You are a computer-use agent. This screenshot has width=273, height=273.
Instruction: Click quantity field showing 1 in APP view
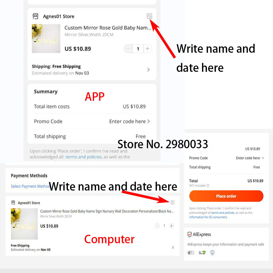[x=138, y=49]
